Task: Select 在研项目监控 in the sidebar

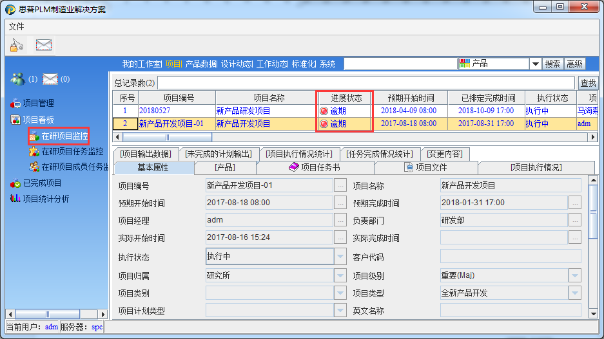Action: [x=64, y=136]
